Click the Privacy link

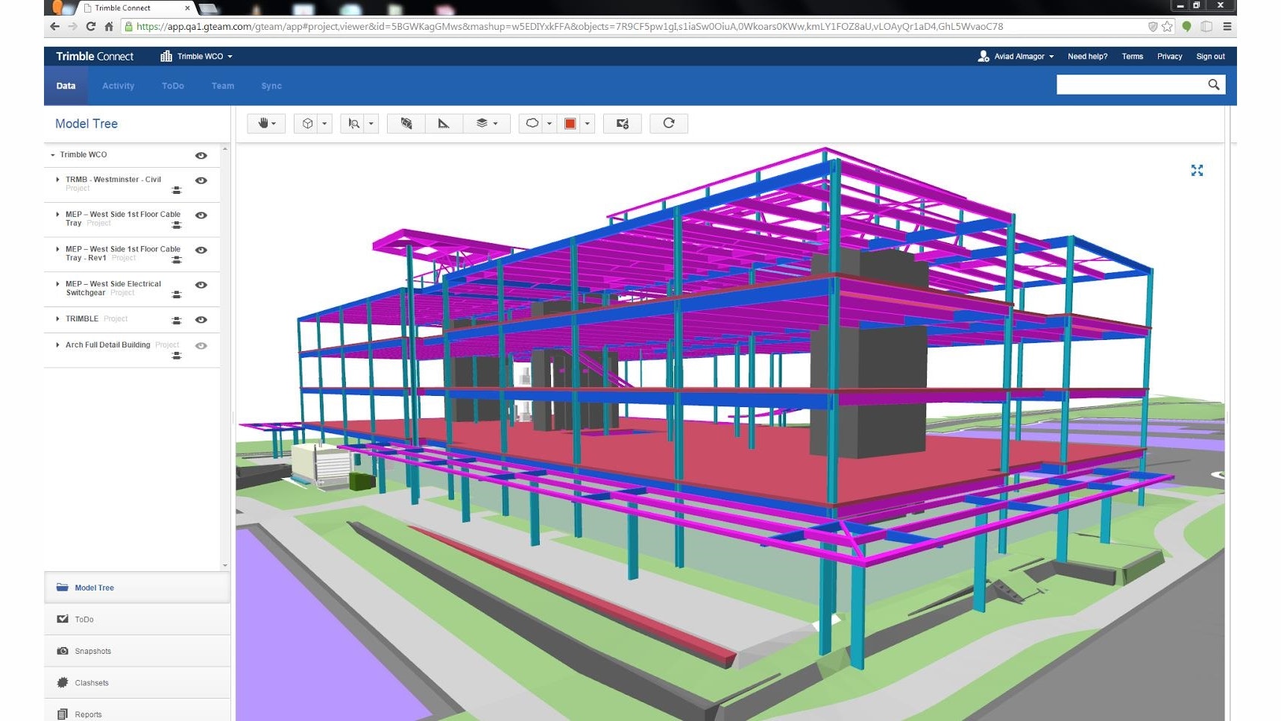(x=1169, y=57)
